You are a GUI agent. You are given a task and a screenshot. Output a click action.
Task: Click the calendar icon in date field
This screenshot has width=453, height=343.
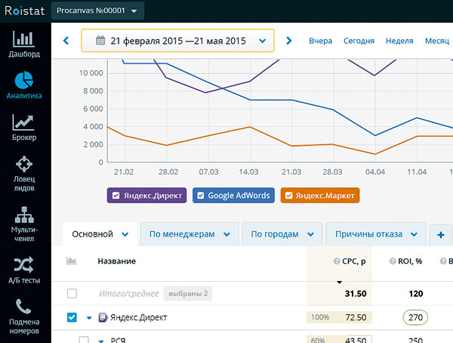100,41
